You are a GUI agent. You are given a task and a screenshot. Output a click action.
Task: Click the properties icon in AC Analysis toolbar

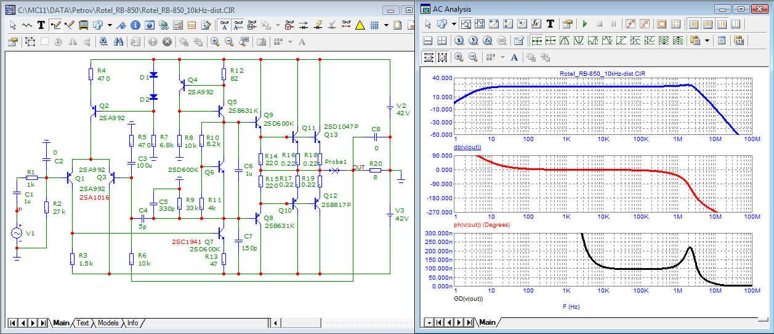(567, 24)
